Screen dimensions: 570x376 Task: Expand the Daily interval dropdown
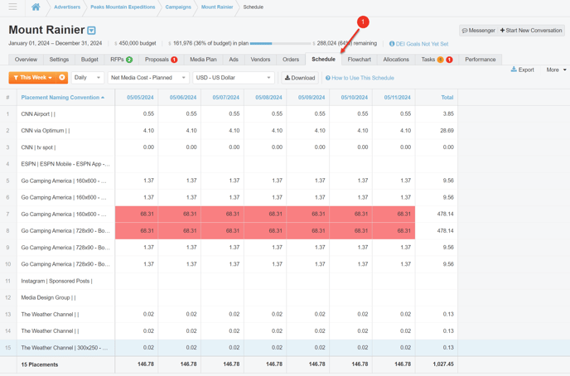point(88,78)
